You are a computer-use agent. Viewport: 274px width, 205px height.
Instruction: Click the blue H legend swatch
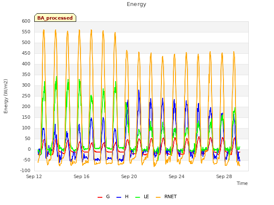(x=119, y=197)
